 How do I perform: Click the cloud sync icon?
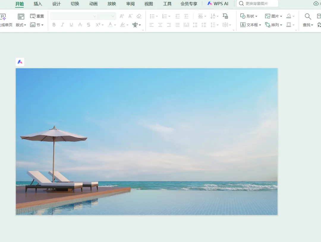[x=316, y=4]
